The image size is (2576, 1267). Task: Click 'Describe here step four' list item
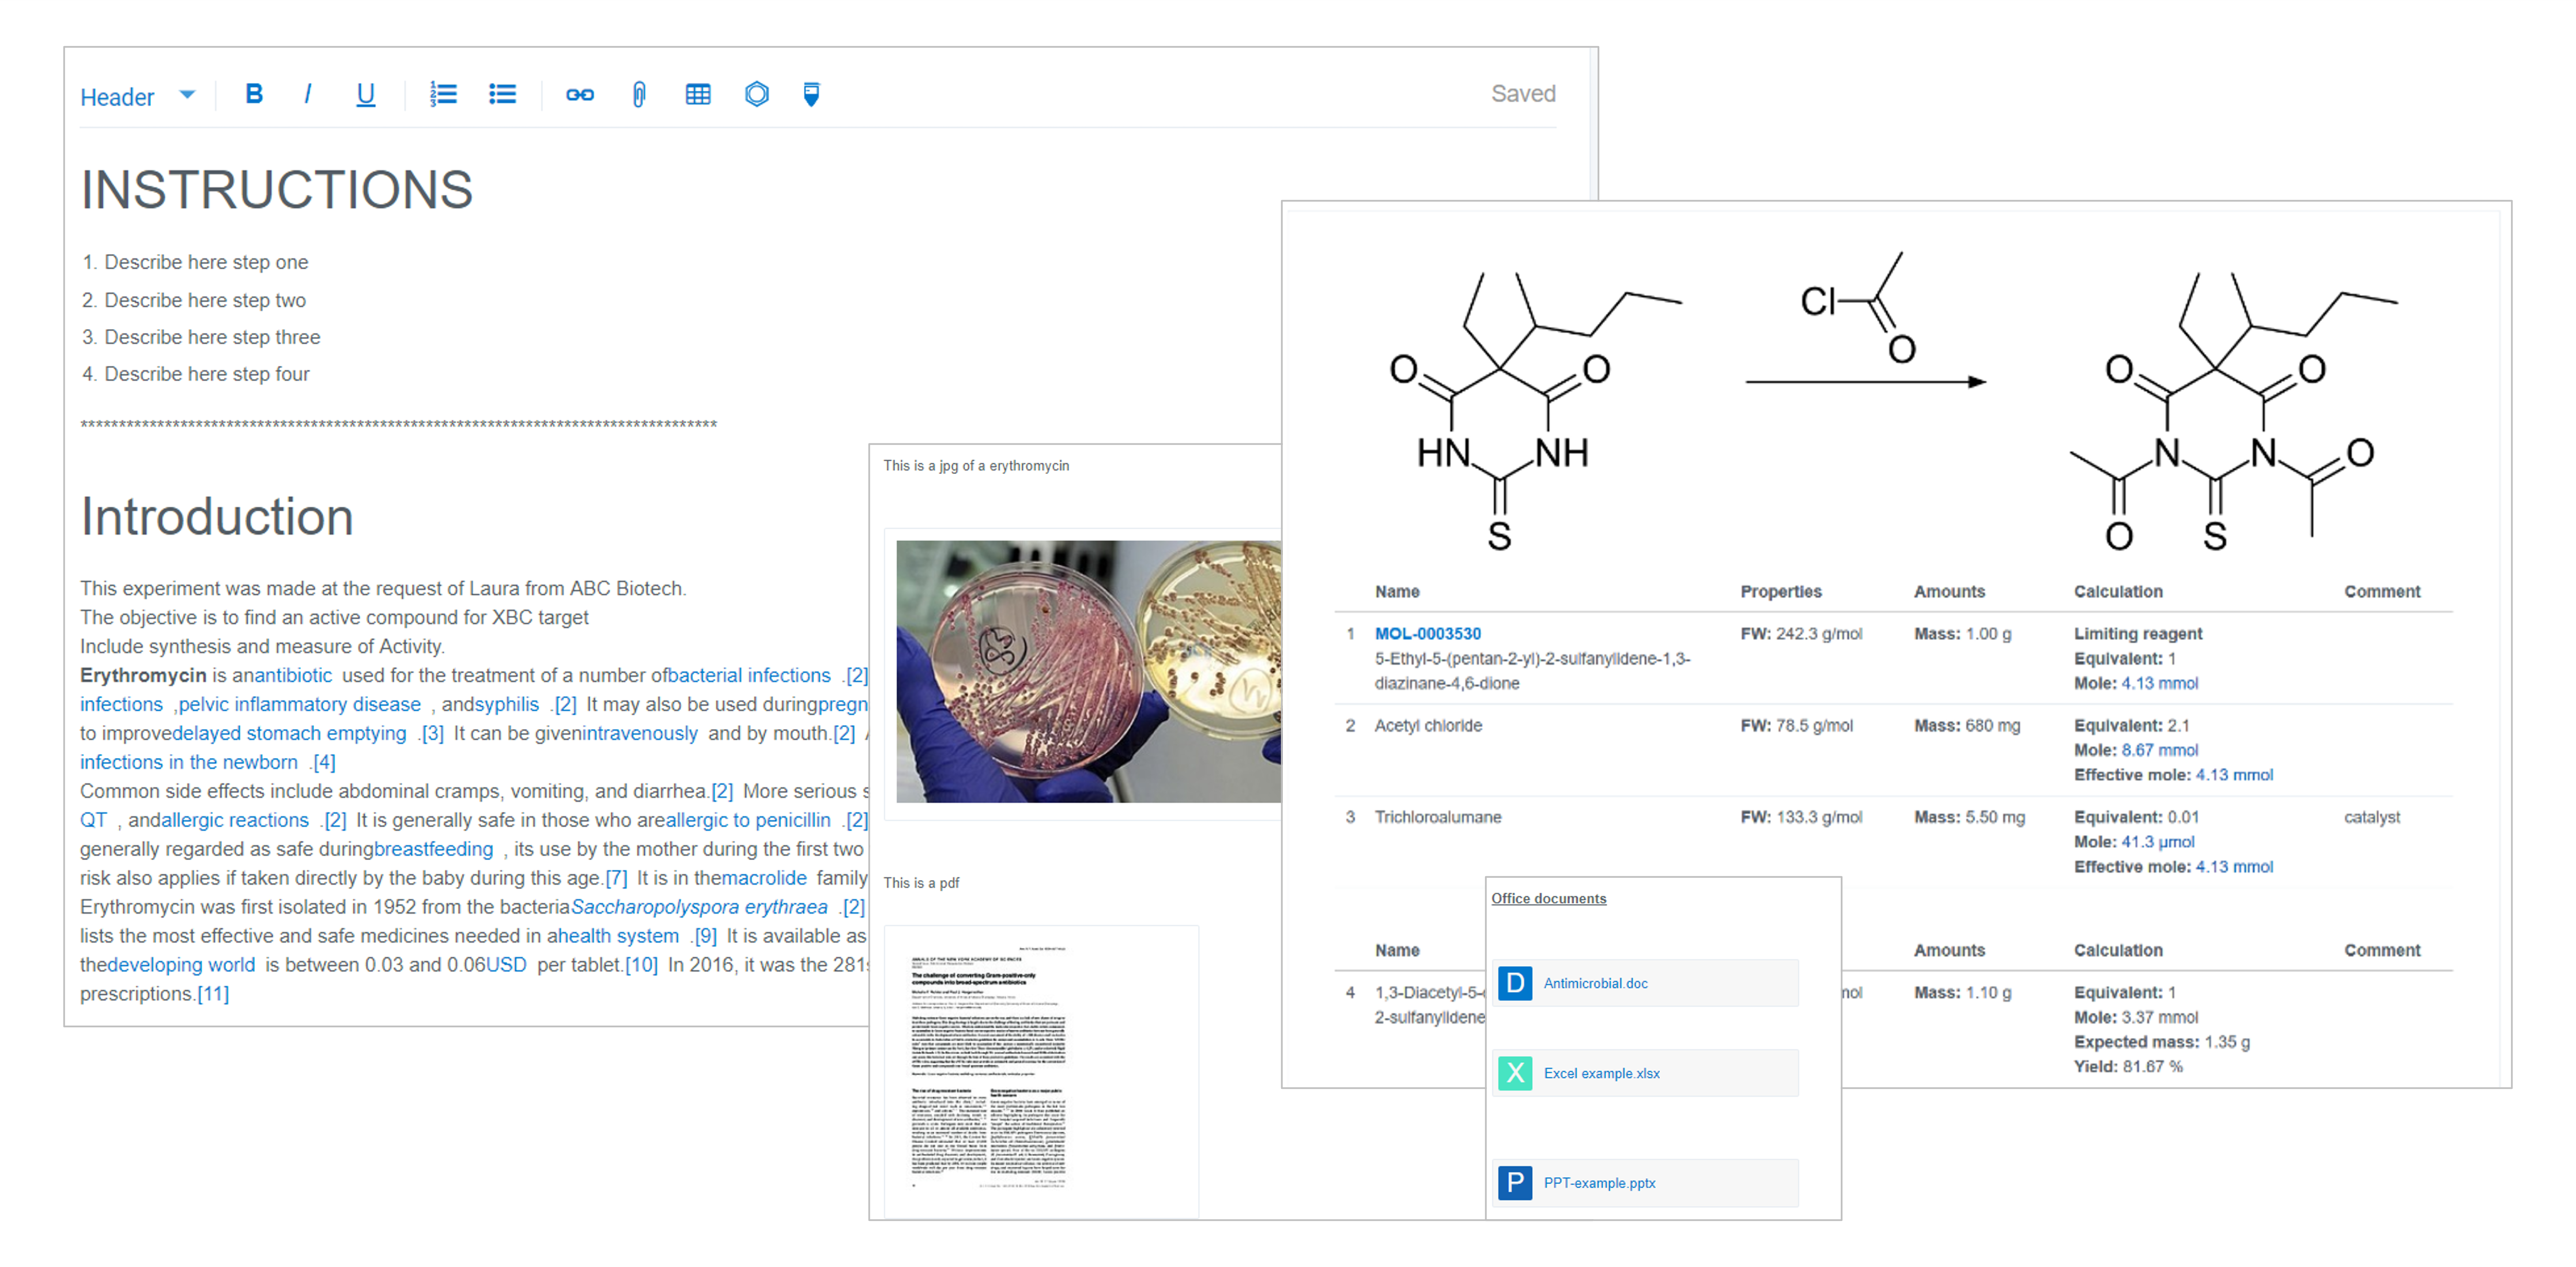coord(207,374)
